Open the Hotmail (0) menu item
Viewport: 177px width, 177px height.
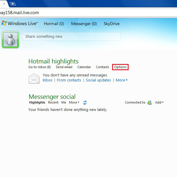tap(54, 24)
